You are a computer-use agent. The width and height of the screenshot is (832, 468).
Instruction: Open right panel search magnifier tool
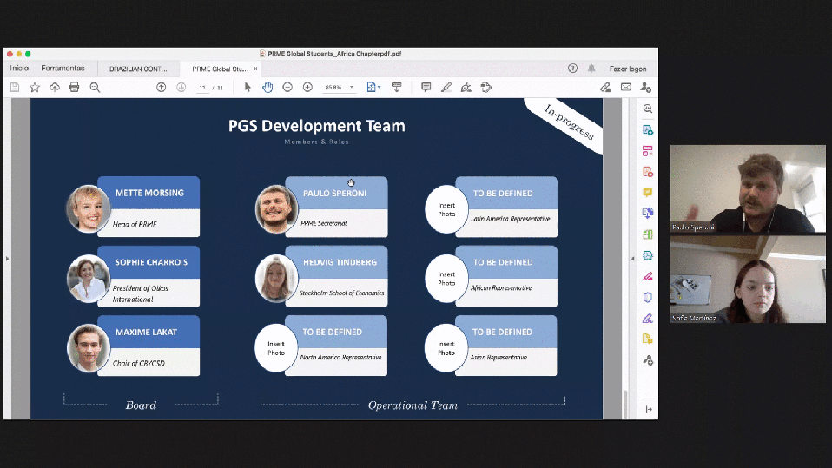648,109
